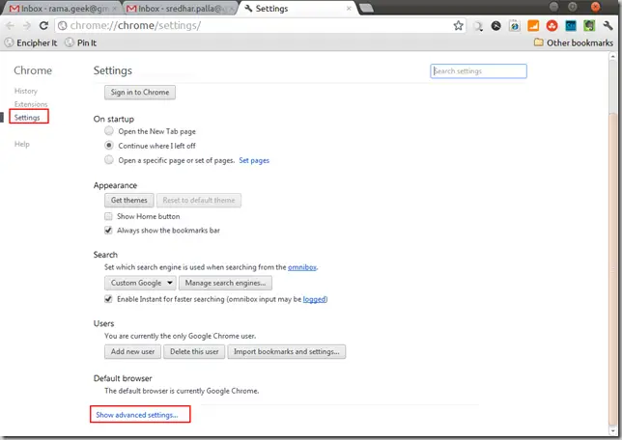Select Open the New Tab page option
This screenshot has width=622, height=440.
click(x=109, y=131)
